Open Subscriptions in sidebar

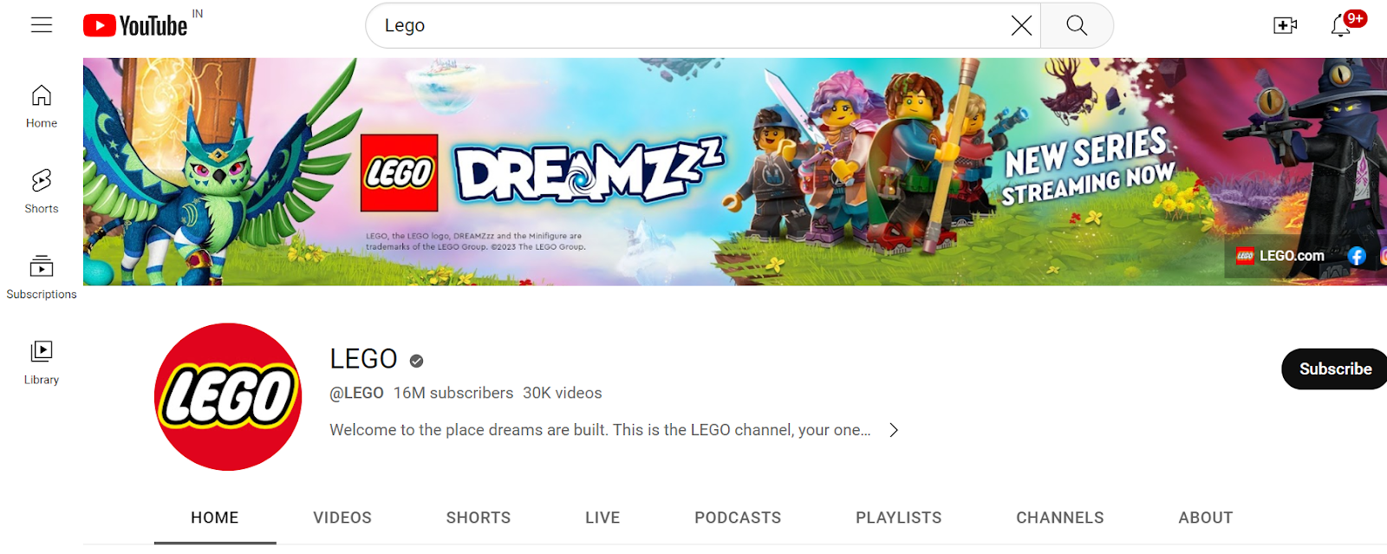[x=42, y=277]
